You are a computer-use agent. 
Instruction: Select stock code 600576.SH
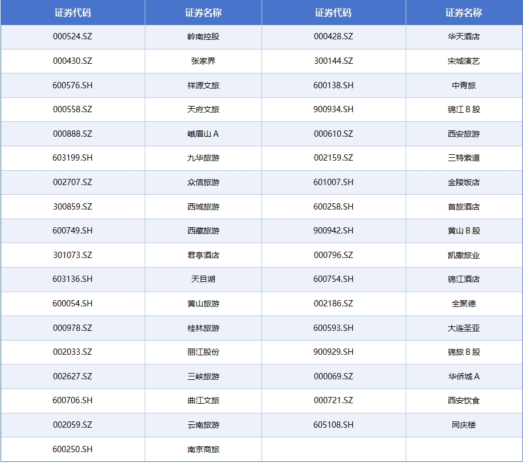tap(72, 85)
